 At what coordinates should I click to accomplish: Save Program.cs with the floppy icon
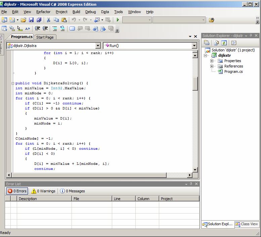tap(31, 20)
